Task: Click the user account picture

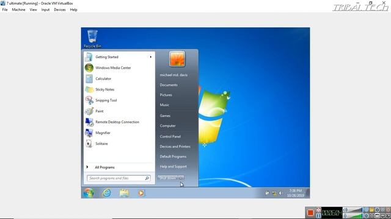Action: pos(177,58)
